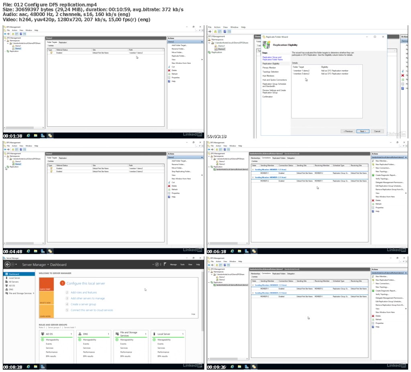Click Server Manager refresh circular icon
Screen dimensions: 411x372
(x=157, y=264)
